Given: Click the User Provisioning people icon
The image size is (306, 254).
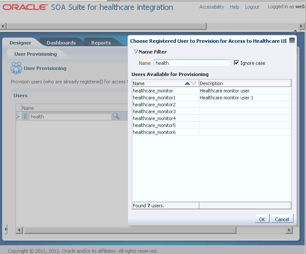Looking at the screenshot, I should pyautogui.click(x=16, y=68).
